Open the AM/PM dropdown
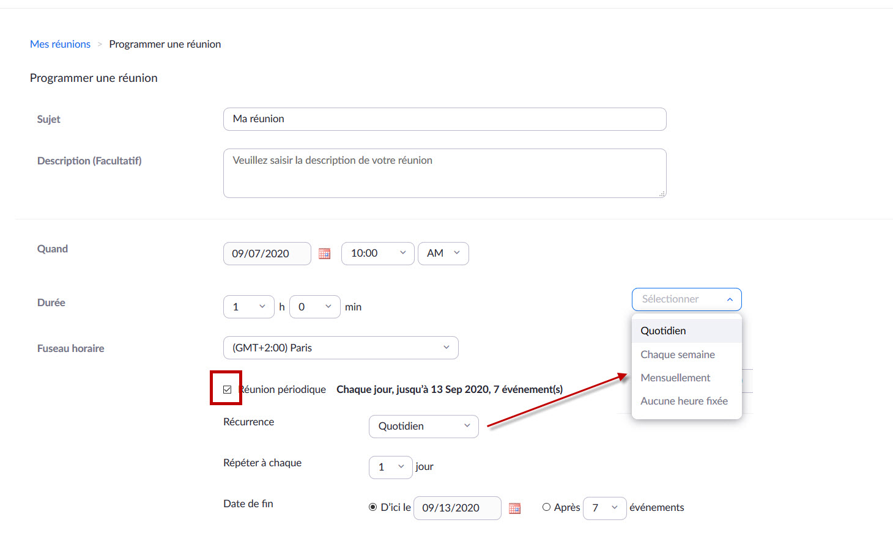Screen dimensions: 893x539 tap(443, 254)
